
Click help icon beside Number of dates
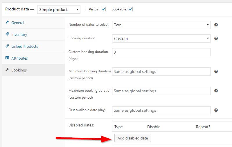(216, 25)
